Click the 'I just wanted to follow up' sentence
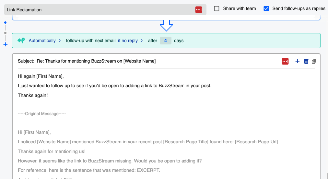 click(115, 86)
